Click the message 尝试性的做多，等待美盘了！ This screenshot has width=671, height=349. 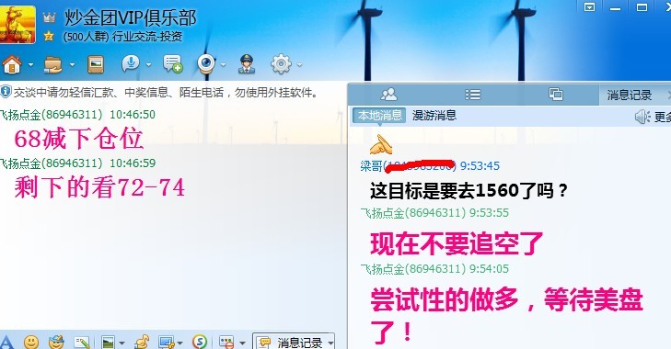[506, 315]
